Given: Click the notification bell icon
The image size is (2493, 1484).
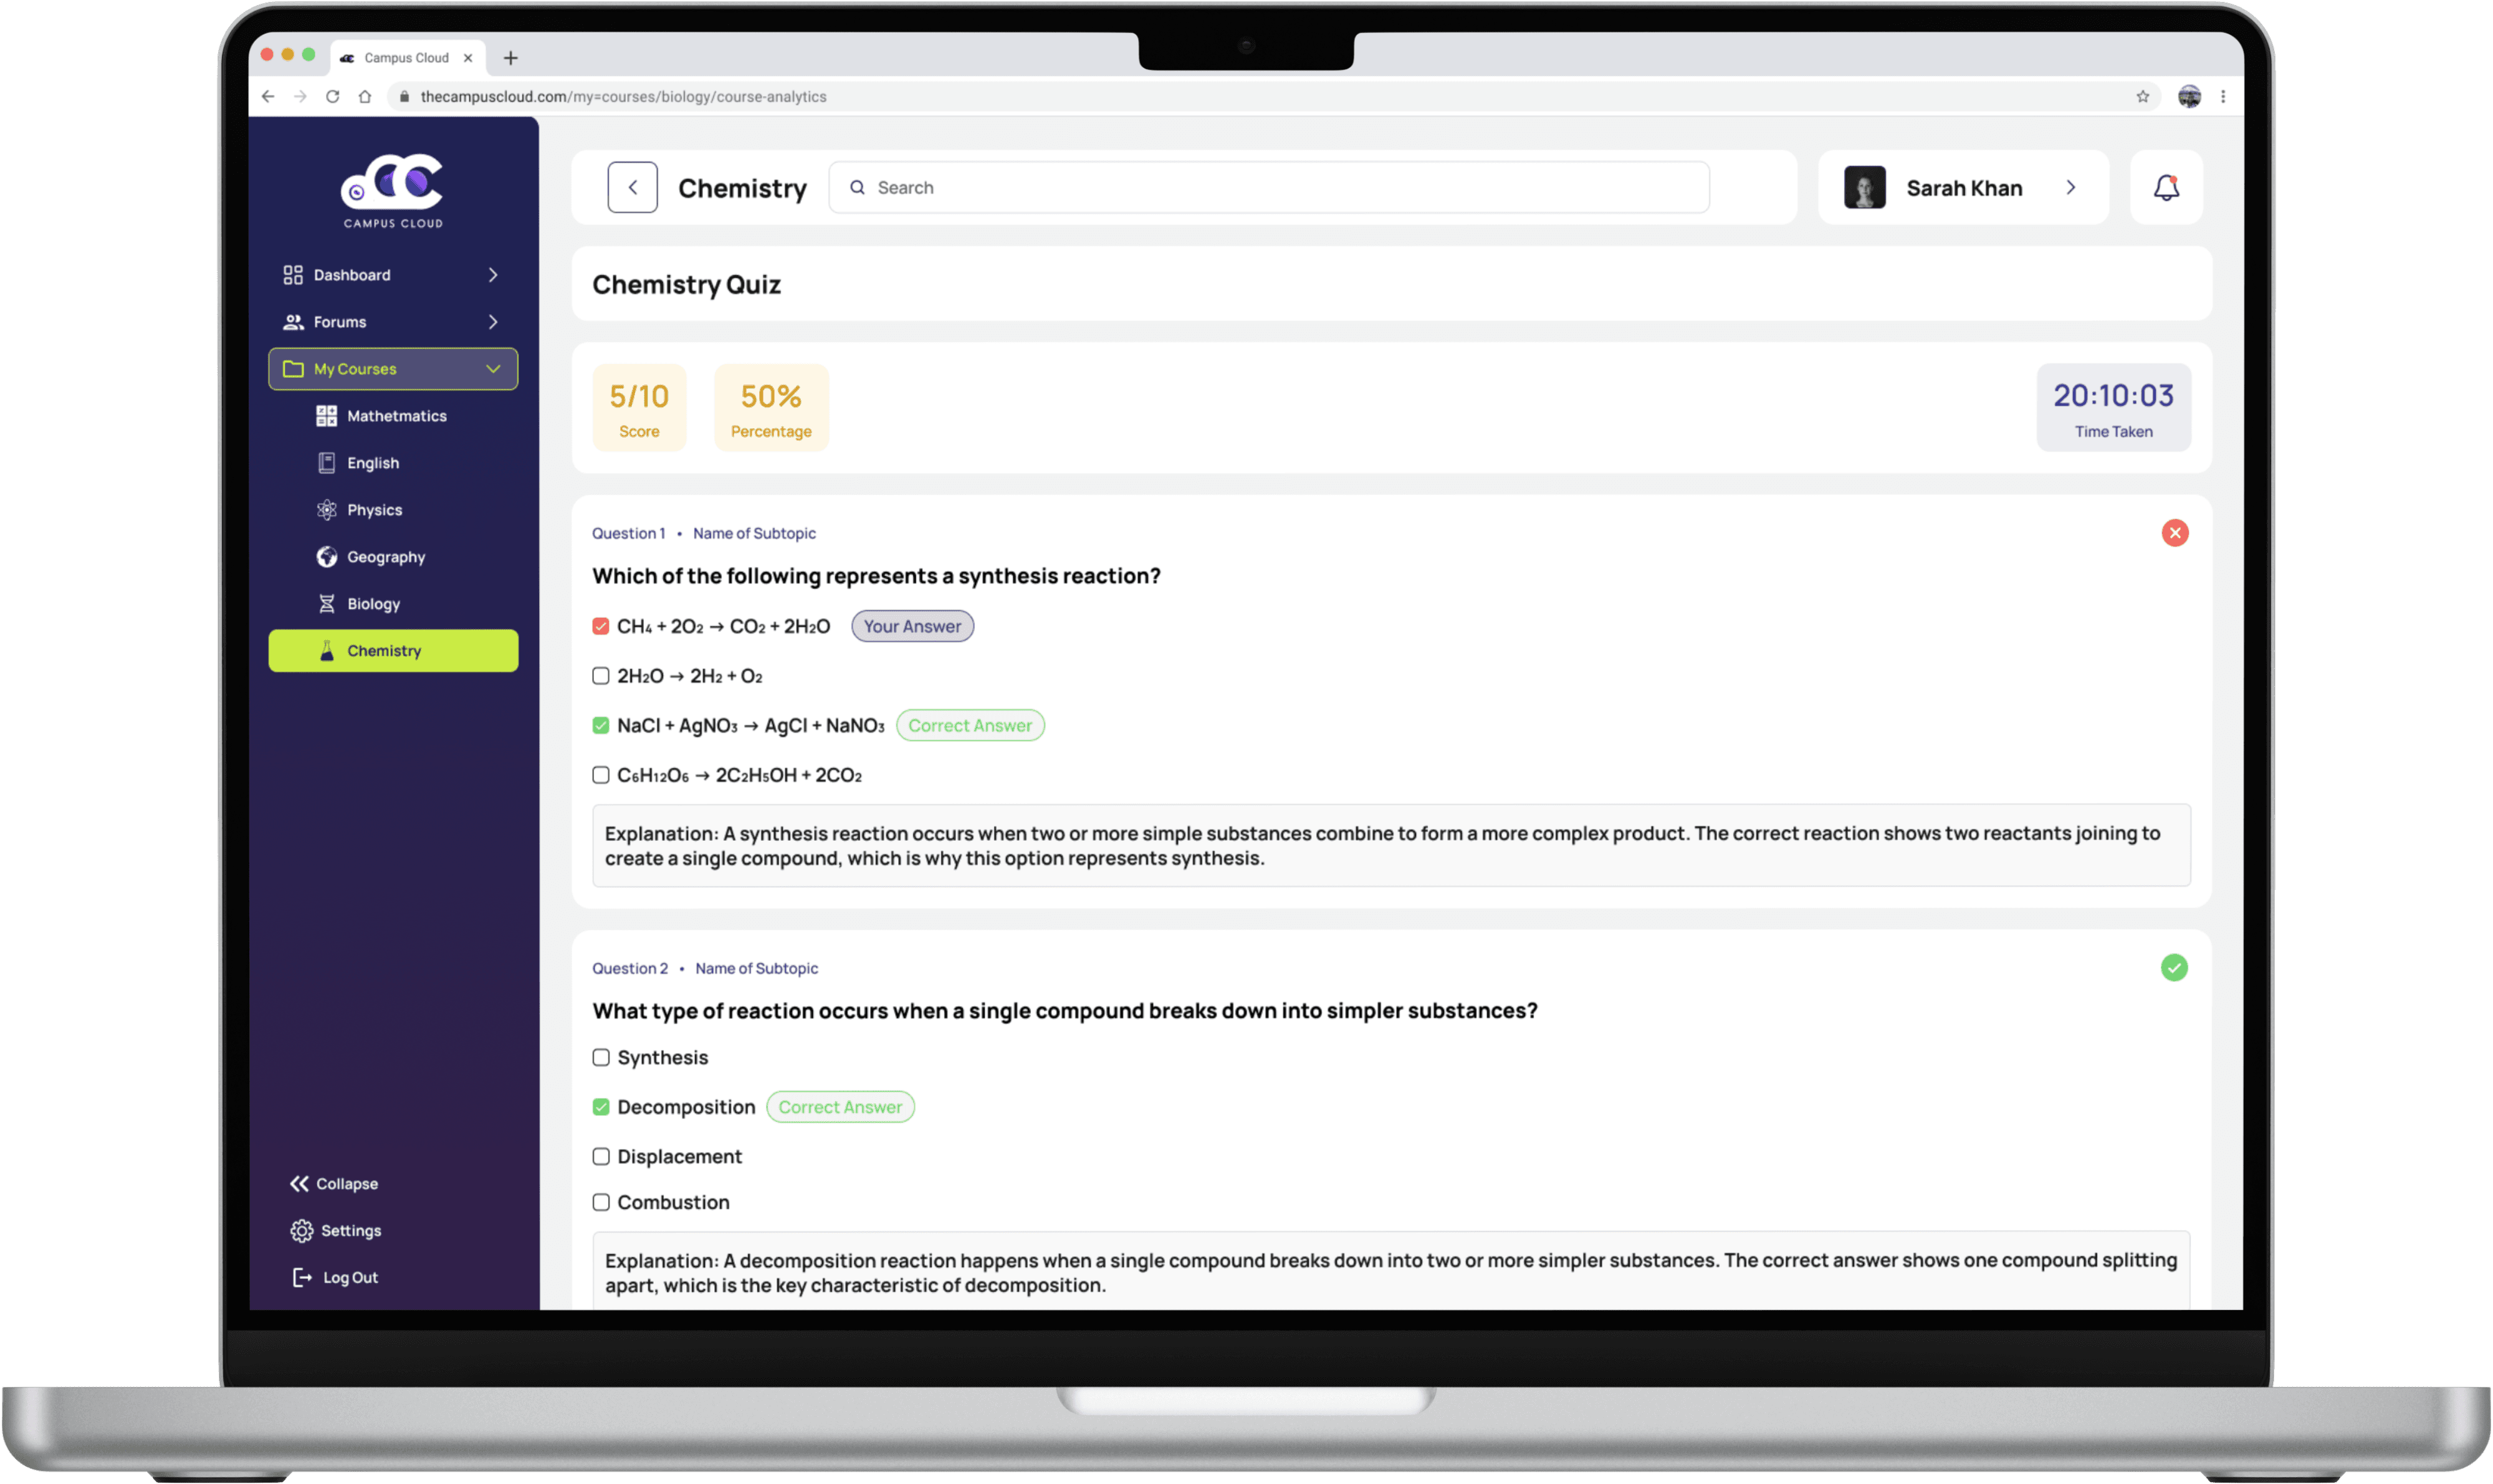Looking at the screenshot, I should 2165,187.
